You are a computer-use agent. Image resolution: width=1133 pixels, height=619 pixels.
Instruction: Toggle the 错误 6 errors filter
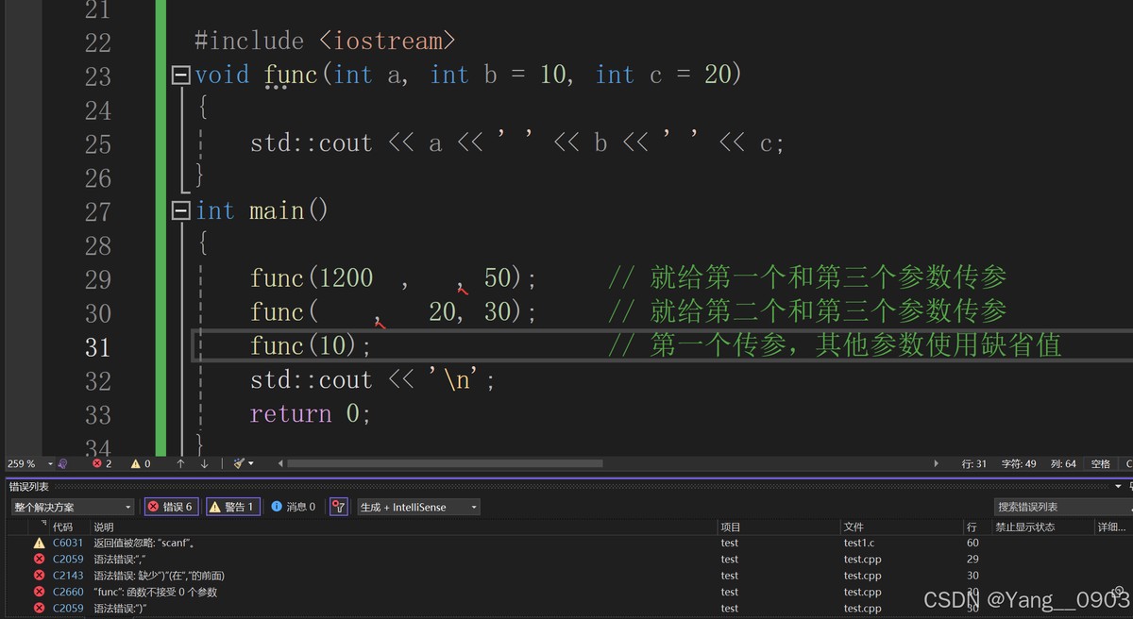point(170,508)
